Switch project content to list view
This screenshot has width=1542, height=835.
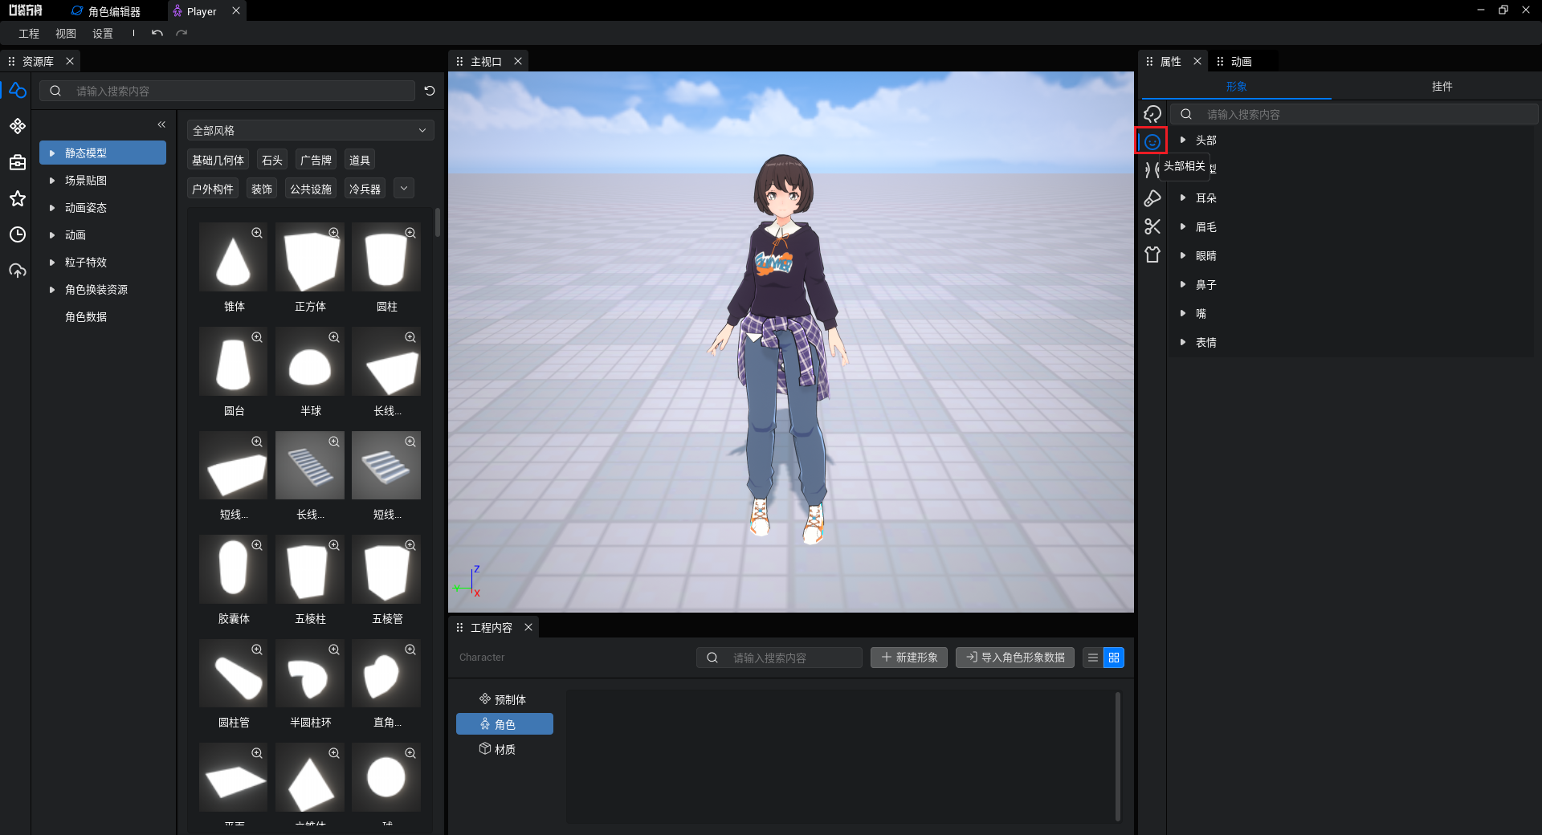pyautogui.click(x=1093, y=658)
